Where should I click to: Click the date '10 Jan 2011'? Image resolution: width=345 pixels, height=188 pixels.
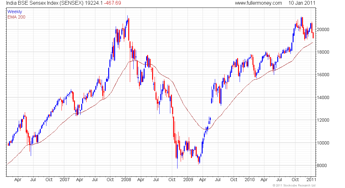coord(302,3)
